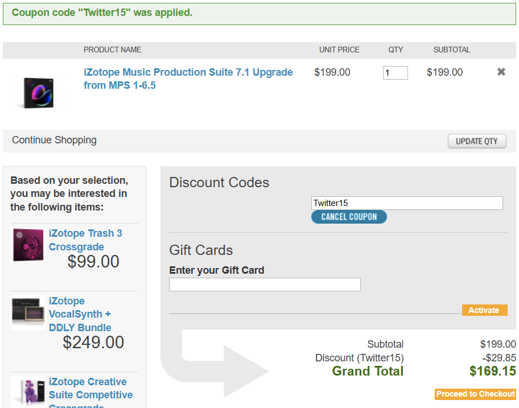This screenshot has height=408, width=519.
Task: Open the iZotope Music Production Suite product image
Action: [38, 93]
